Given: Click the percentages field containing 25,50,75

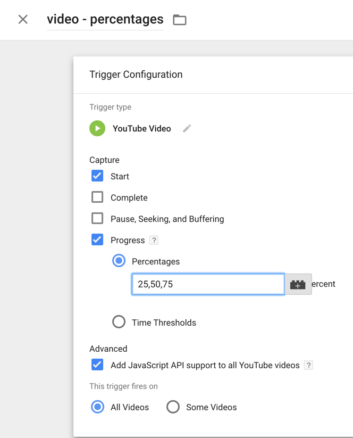Looking at the screenshot, I should pos(208,284).
